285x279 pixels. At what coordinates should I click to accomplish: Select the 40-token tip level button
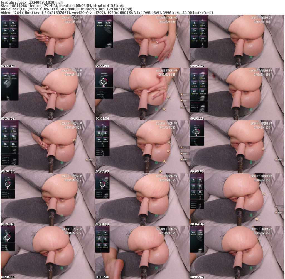point(5,38)
